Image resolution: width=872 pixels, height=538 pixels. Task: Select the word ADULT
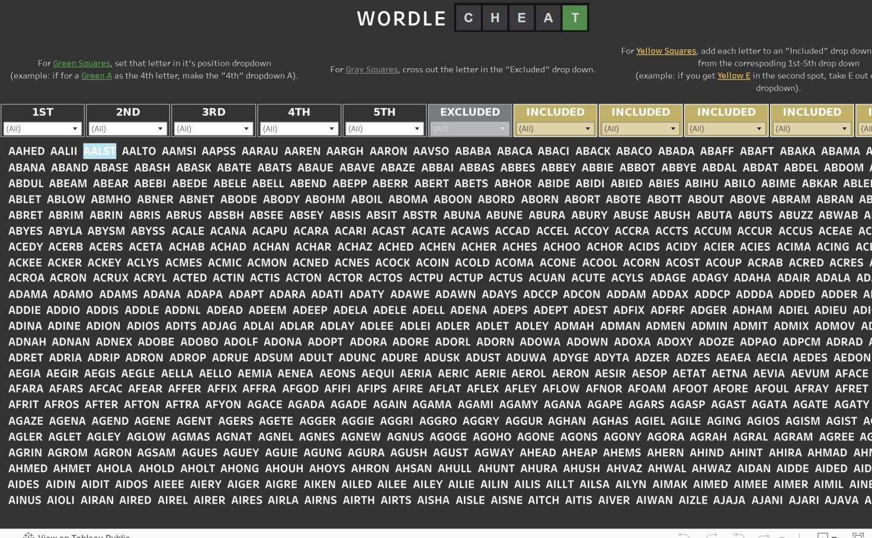(316, 358)
